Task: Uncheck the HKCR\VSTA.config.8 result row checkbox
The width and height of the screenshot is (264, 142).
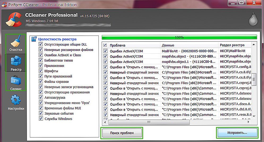Action: (x=105, y=67)
